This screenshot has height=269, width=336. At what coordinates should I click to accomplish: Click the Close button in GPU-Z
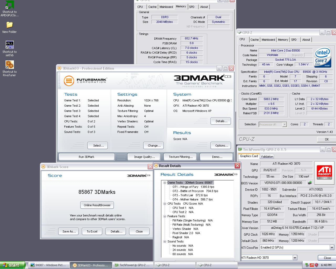coord(327,258)
